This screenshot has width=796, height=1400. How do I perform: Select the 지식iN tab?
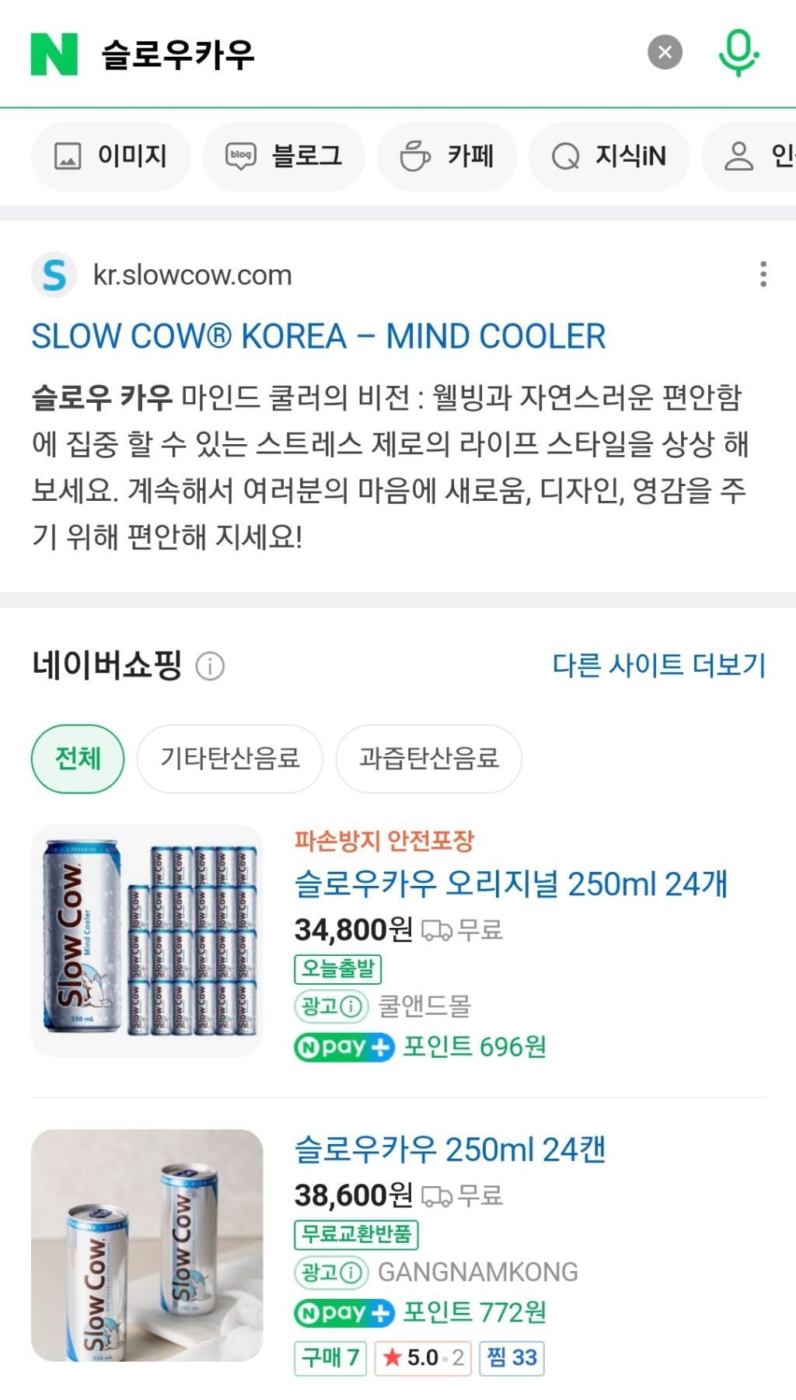point(609,156)
